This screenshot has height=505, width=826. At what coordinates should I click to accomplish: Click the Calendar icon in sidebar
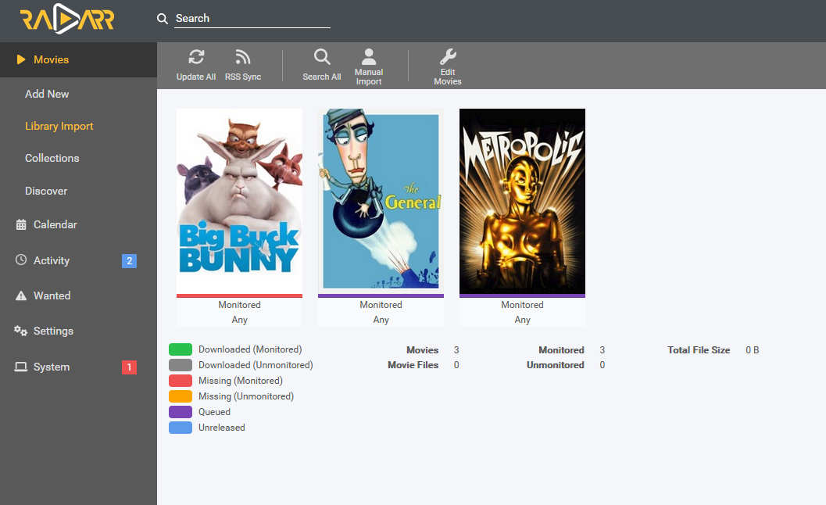(x=21, y=225)
